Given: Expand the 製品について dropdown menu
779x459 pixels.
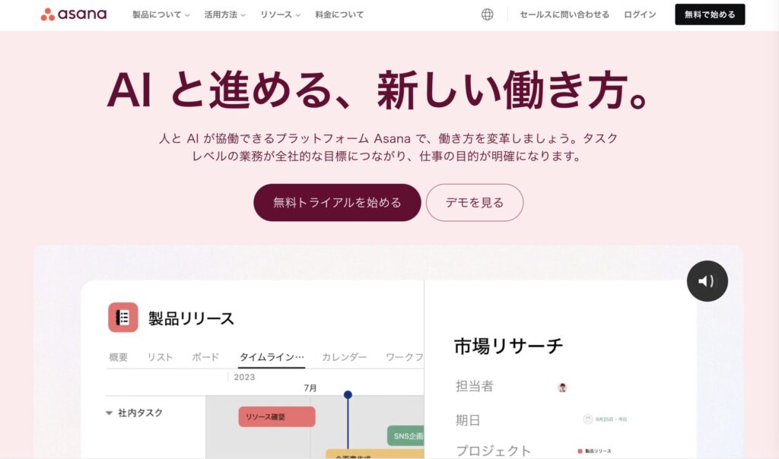Looking at the screenshot, I should click(161, 15).
